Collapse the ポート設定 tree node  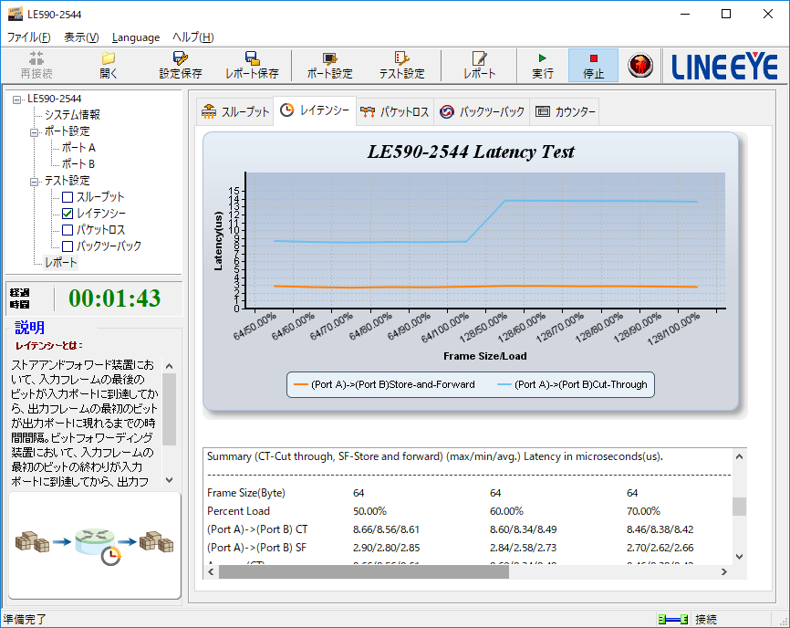click(35, 132)
